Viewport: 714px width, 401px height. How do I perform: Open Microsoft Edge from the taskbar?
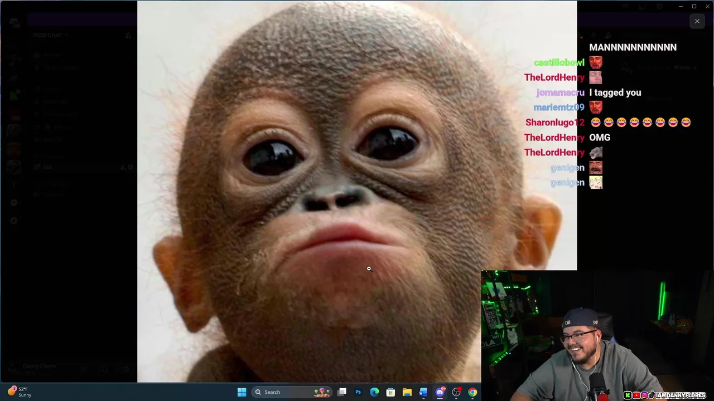pyautogui.click(x=374, y=392)
